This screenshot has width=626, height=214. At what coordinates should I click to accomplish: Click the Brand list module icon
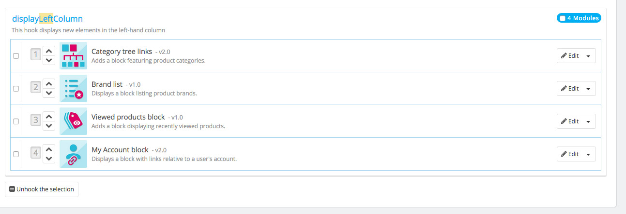click(74, 89)
